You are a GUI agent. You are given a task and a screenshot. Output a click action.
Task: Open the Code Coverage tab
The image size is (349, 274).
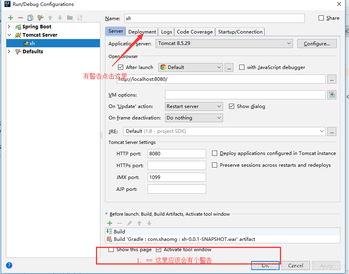click(x=195, y=32)
